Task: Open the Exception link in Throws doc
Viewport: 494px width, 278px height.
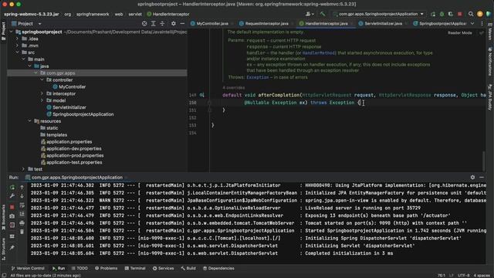Action: click(257, 77)
